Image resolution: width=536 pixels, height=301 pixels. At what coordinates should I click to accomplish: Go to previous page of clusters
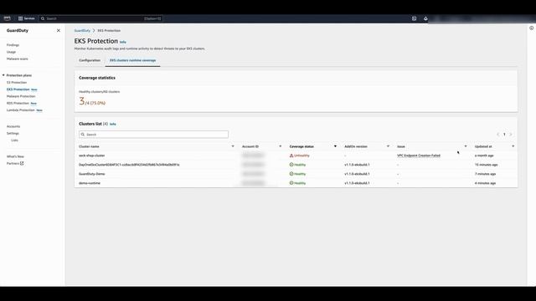(498, 135)
